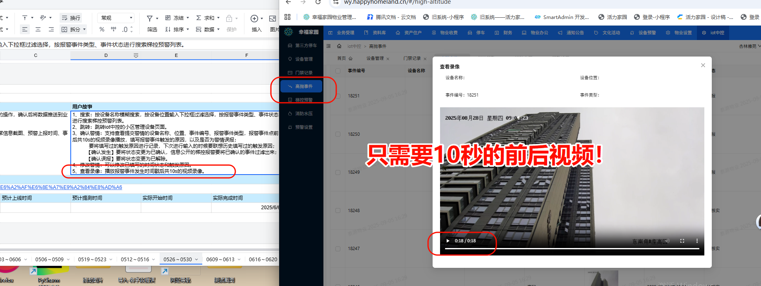Select column F header in spreadsheet
Screen dimensions: 761x286
(x=246, y=55)
